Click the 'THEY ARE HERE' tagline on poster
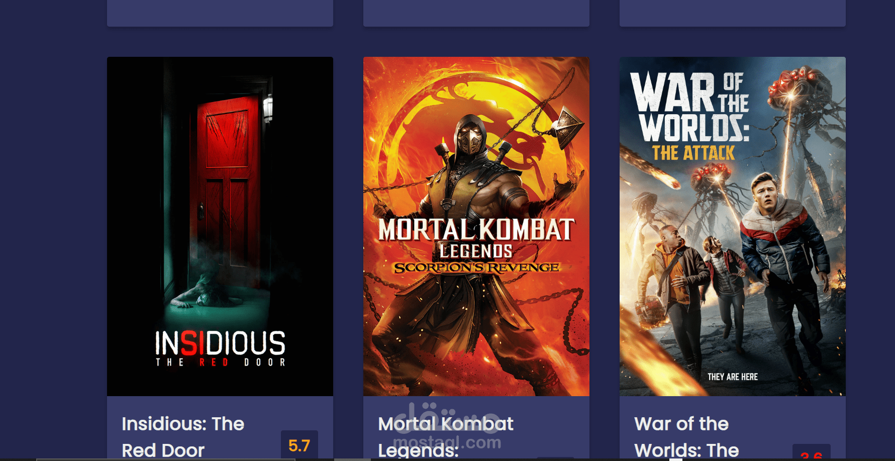Screen dimensions: 895x461 tap(733, 377)
